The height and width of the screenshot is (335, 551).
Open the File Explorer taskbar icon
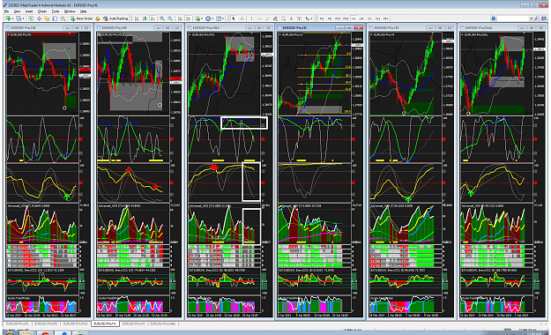[x=26, y=333]
